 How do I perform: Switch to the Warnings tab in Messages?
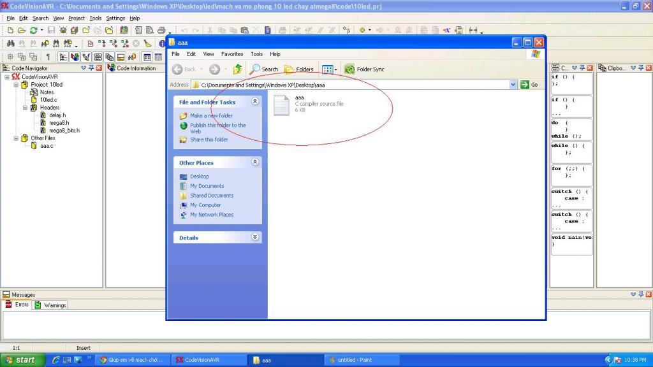[50, 305]
